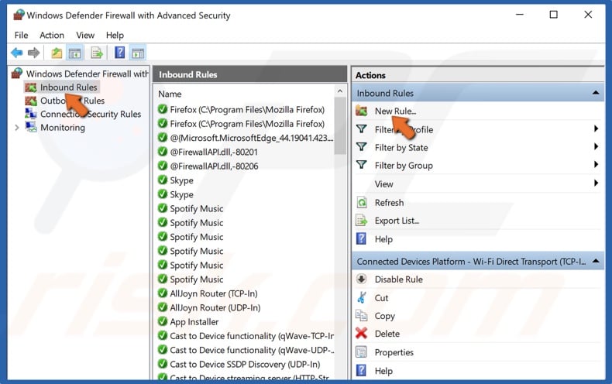The width and height of the screenshot is (612, 384).
Task: Select Outbound Rules in the tree
Action: coord(72,101)
